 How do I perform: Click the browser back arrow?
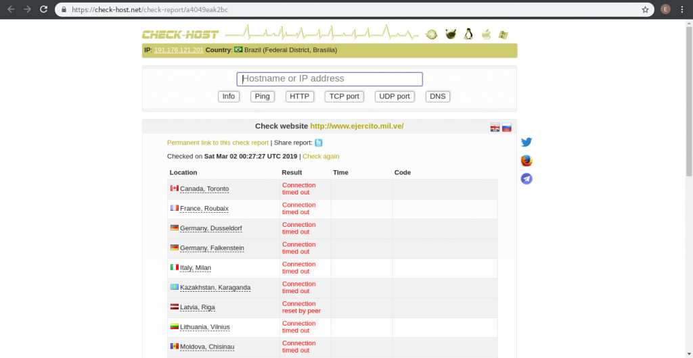tap(11, 9)
